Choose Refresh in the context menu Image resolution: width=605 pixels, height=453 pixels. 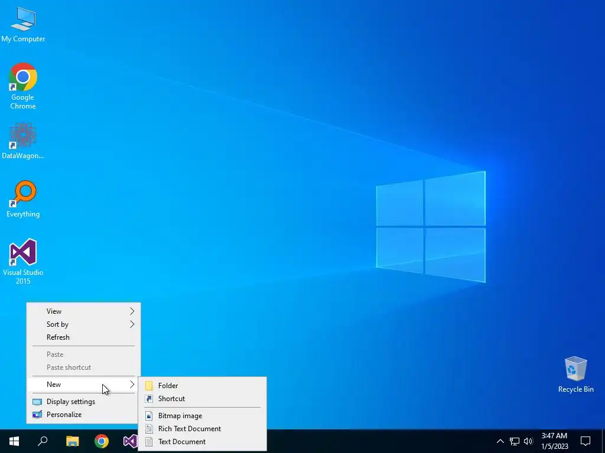(84, 337)
